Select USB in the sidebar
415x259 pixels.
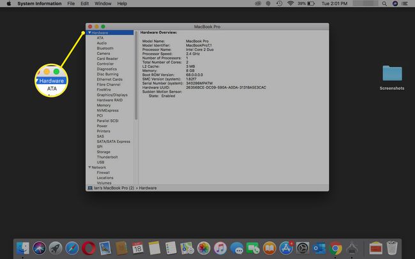tap(100, 162)
